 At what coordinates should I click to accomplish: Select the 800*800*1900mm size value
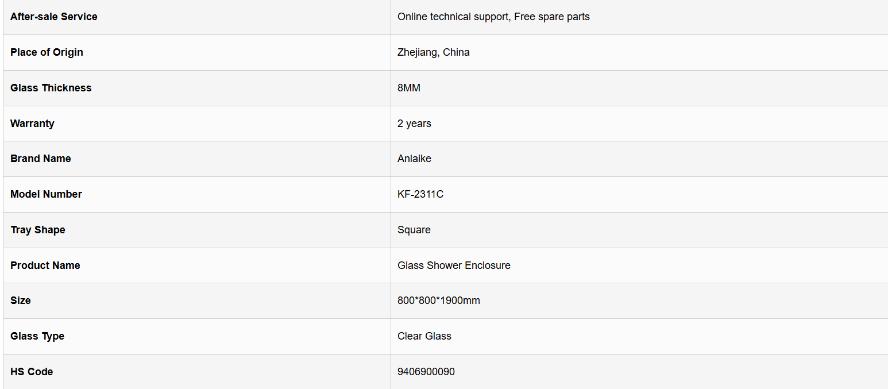coord(439,301)
